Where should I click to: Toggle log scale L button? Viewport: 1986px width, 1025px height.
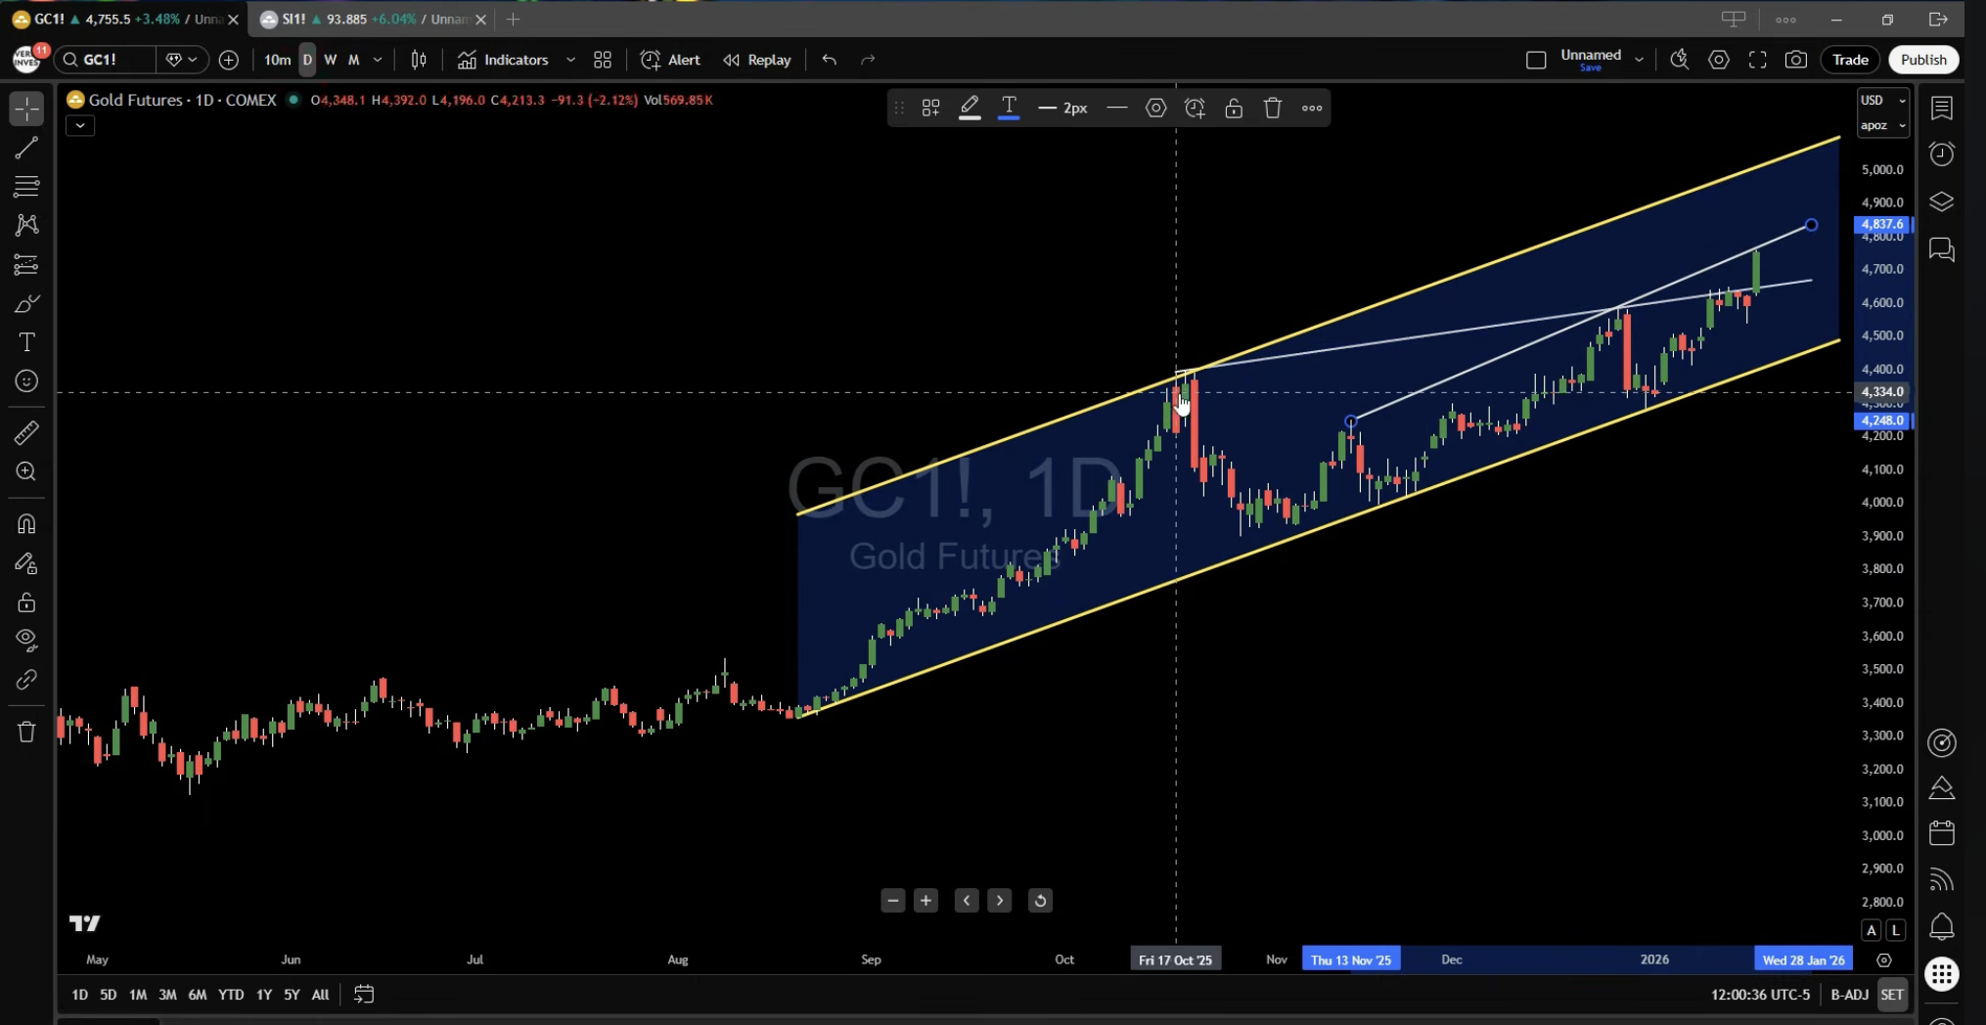tap(1895, 930)
